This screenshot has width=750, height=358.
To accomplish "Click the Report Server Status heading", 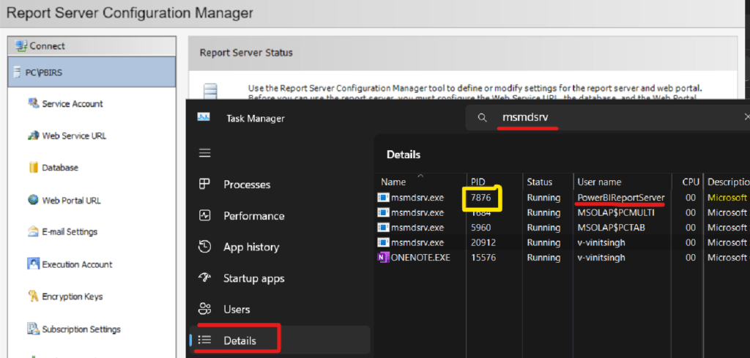I will point(246,53).
